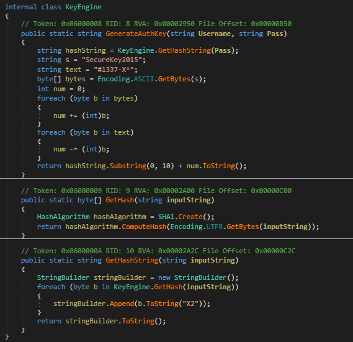
Task: Click GetBytes in the GetBytes(inputString) call
Action: pyautogui.click(x=243, y=227)
